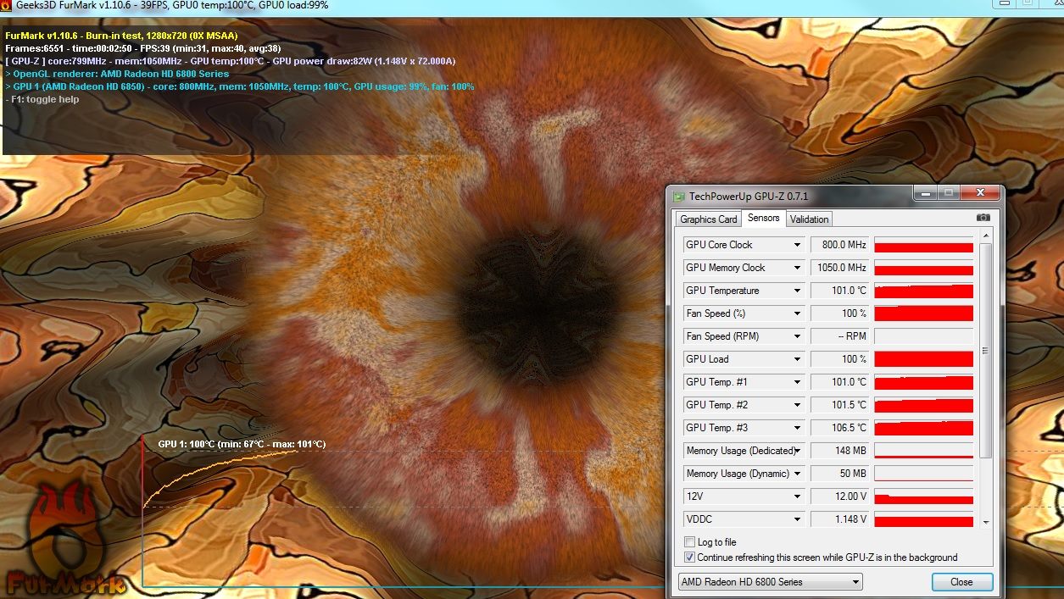
Task: Click the "Frames:6551" statistics line in FurMark
Action: [142, 48]
